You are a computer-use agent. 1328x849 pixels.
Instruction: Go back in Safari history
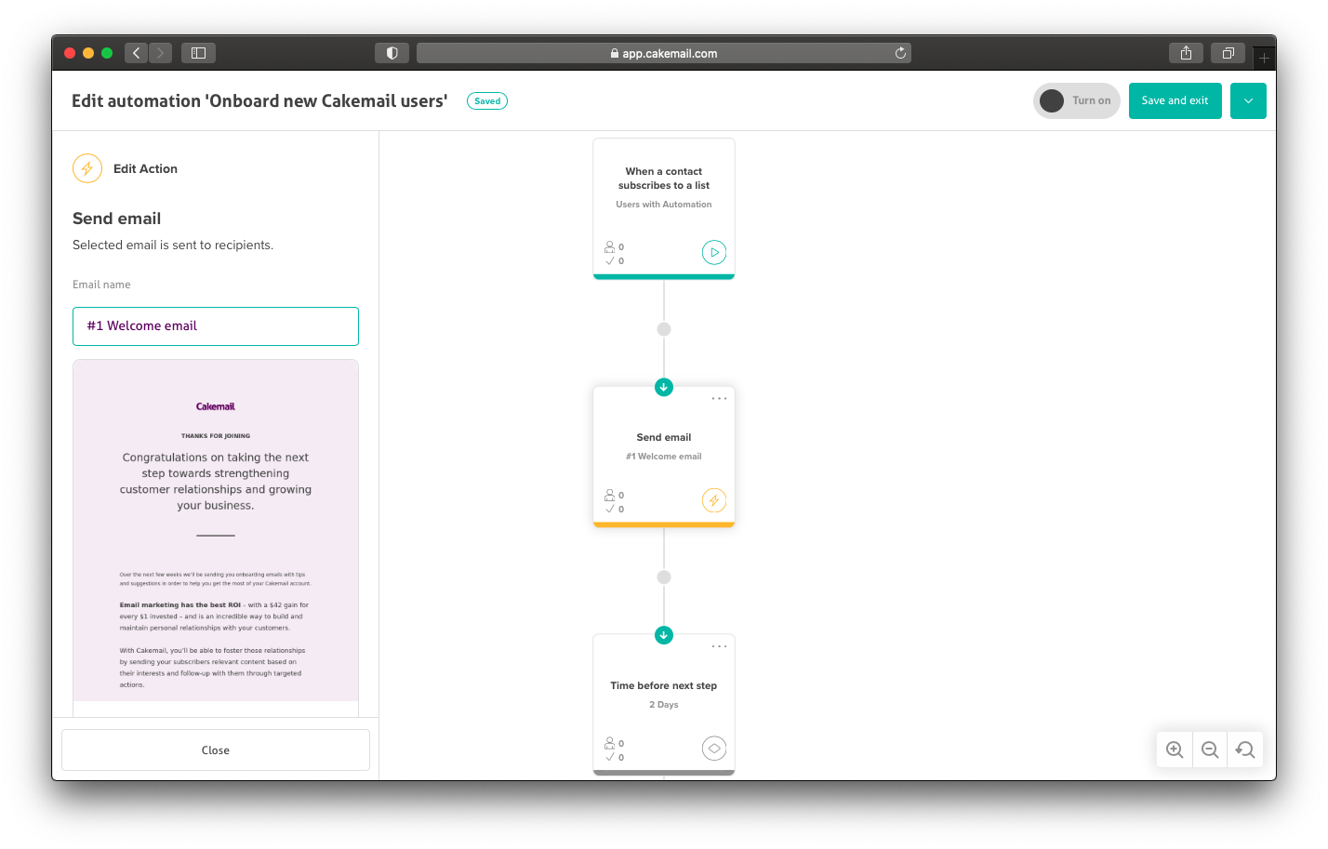click(x=136, y=53)
